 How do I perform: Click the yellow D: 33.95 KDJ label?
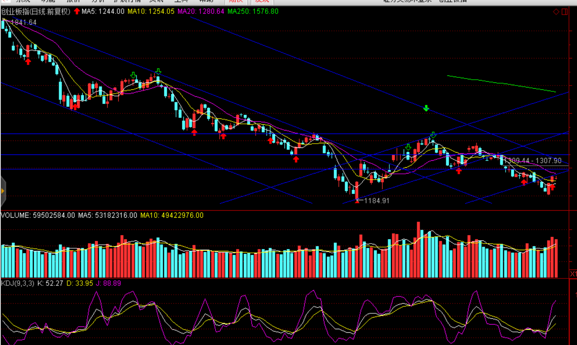[x=79, y=283]
